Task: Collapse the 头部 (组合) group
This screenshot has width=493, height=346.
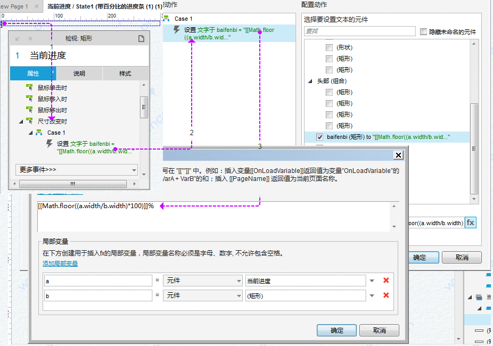Action: pos(310,81)
